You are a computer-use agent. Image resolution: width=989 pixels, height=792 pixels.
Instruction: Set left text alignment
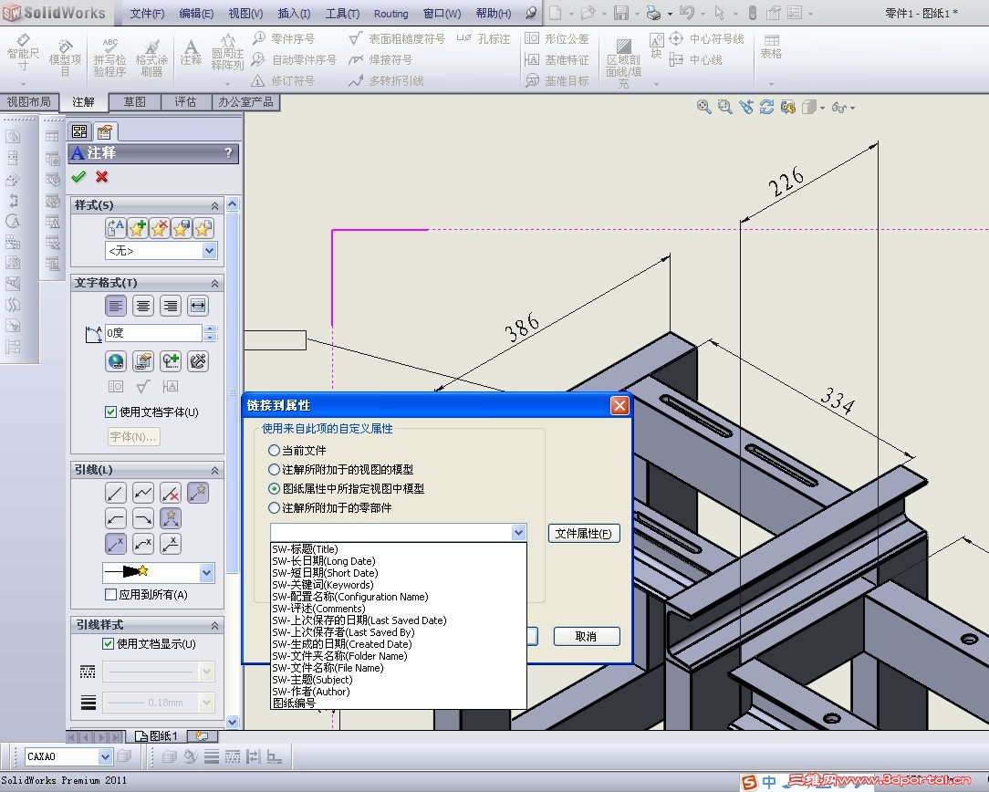(116, 306)
